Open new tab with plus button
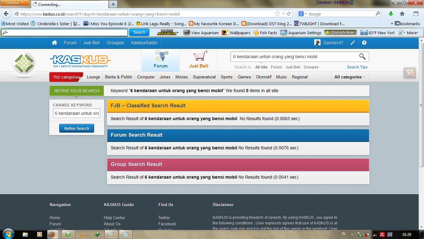The image size is (424, 239). coord(113,4)
